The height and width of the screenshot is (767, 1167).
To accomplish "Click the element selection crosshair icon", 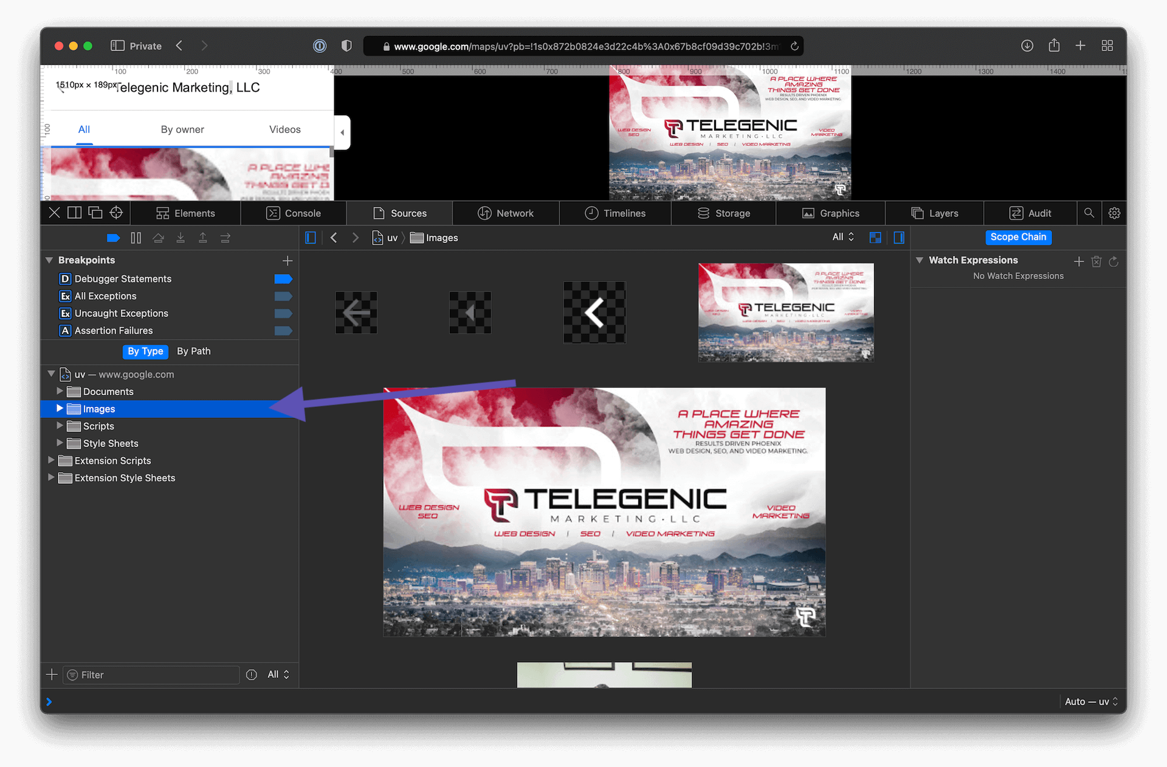I will coord(116,213).
